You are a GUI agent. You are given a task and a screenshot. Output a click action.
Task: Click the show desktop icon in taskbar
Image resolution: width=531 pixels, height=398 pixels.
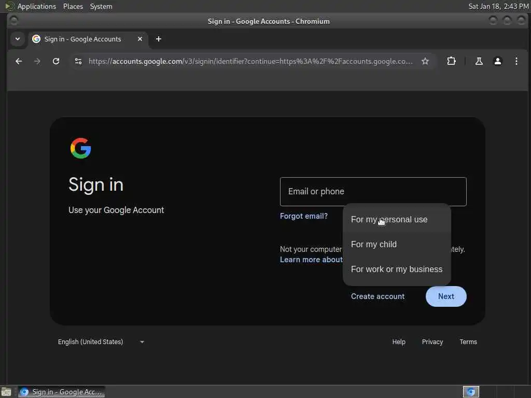[6, 392]
